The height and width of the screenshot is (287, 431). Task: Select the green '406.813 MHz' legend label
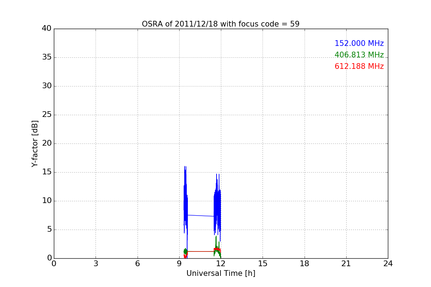point(359,55)
